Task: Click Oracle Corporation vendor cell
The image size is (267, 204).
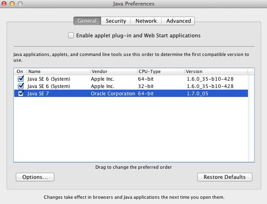Action: [113, 94]
